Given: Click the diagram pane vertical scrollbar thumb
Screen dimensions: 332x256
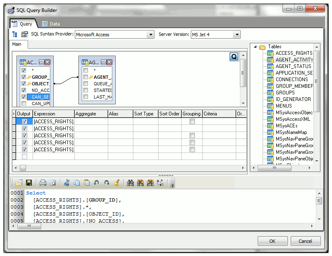Looking at the screenshot, I should (243, 73).
